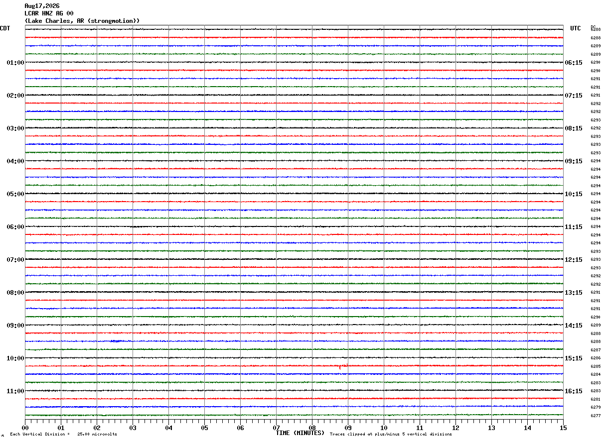Select the LCAR HNZ AG 00 station label
The height and width of the screenshot is (441, 603).
[x=49, y=13]
